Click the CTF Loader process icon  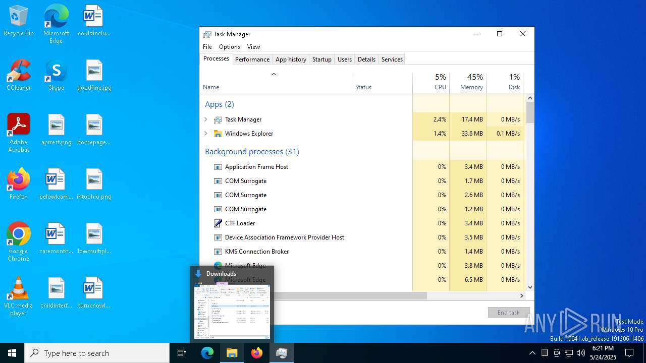(x=218, y=223)
